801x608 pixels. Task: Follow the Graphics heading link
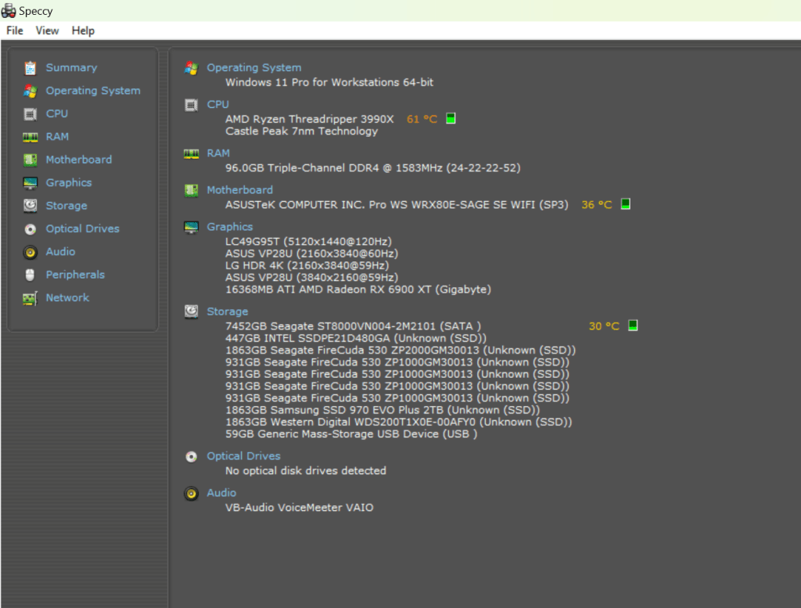[230, 226]
